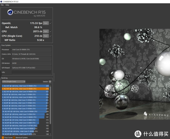Viewport: 170px width, 139px height.
Task: Run the CPU (Single Core) benchmark
Action: 46,36
